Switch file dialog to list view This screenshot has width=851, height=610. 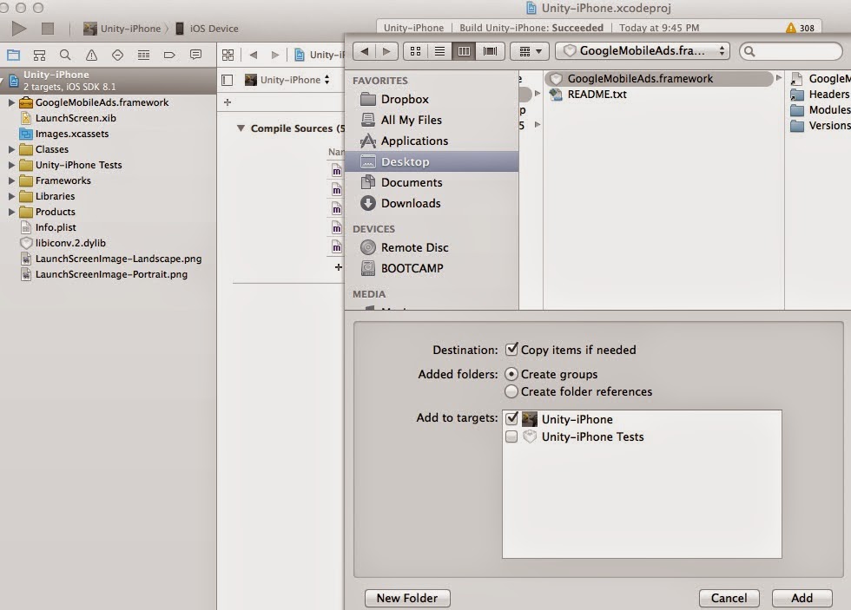click(x=439, y=51)
